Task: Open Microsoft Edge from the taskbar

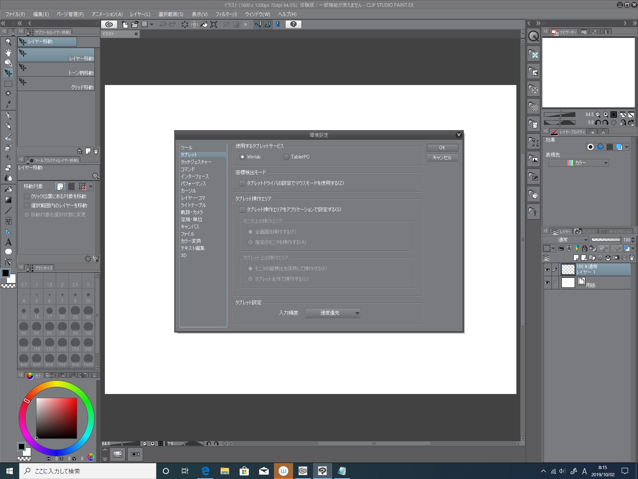Action: click(205, 471)
